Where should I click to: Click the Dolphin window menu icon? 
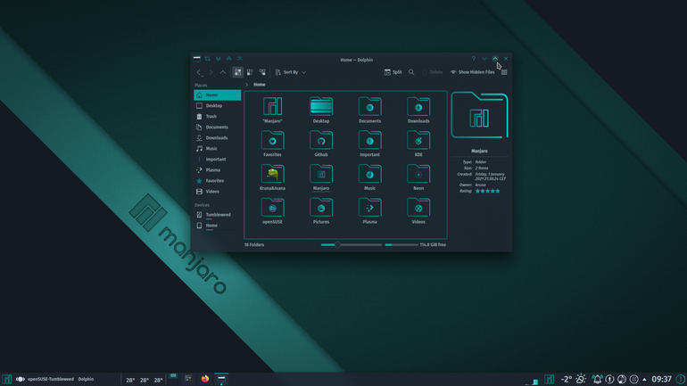196,59
